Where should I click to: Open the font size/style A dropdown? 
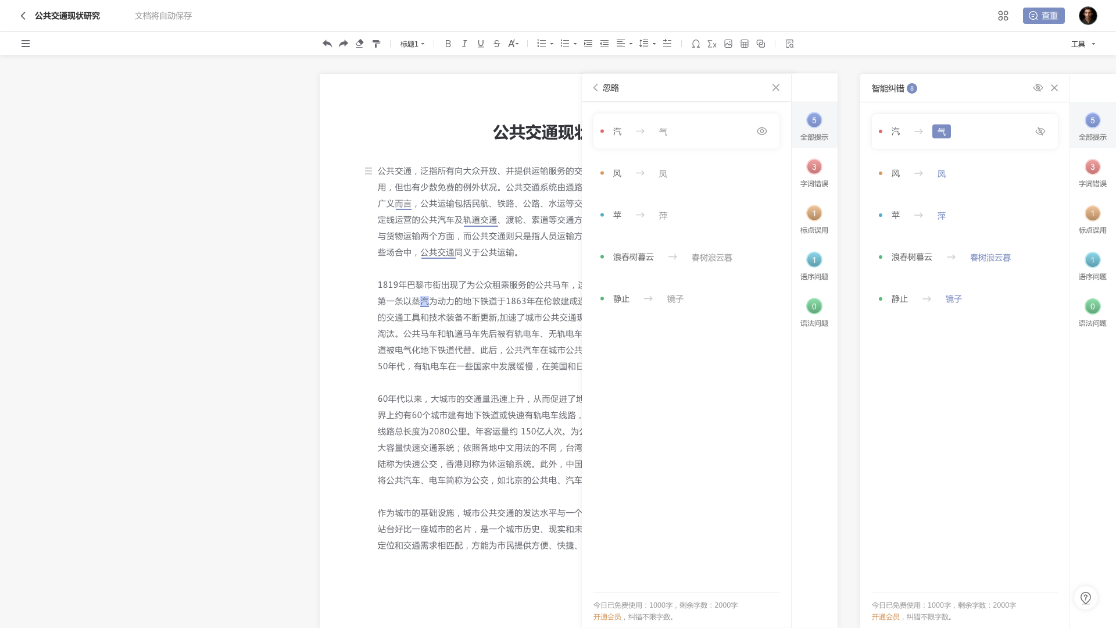(x=513, y=44)
